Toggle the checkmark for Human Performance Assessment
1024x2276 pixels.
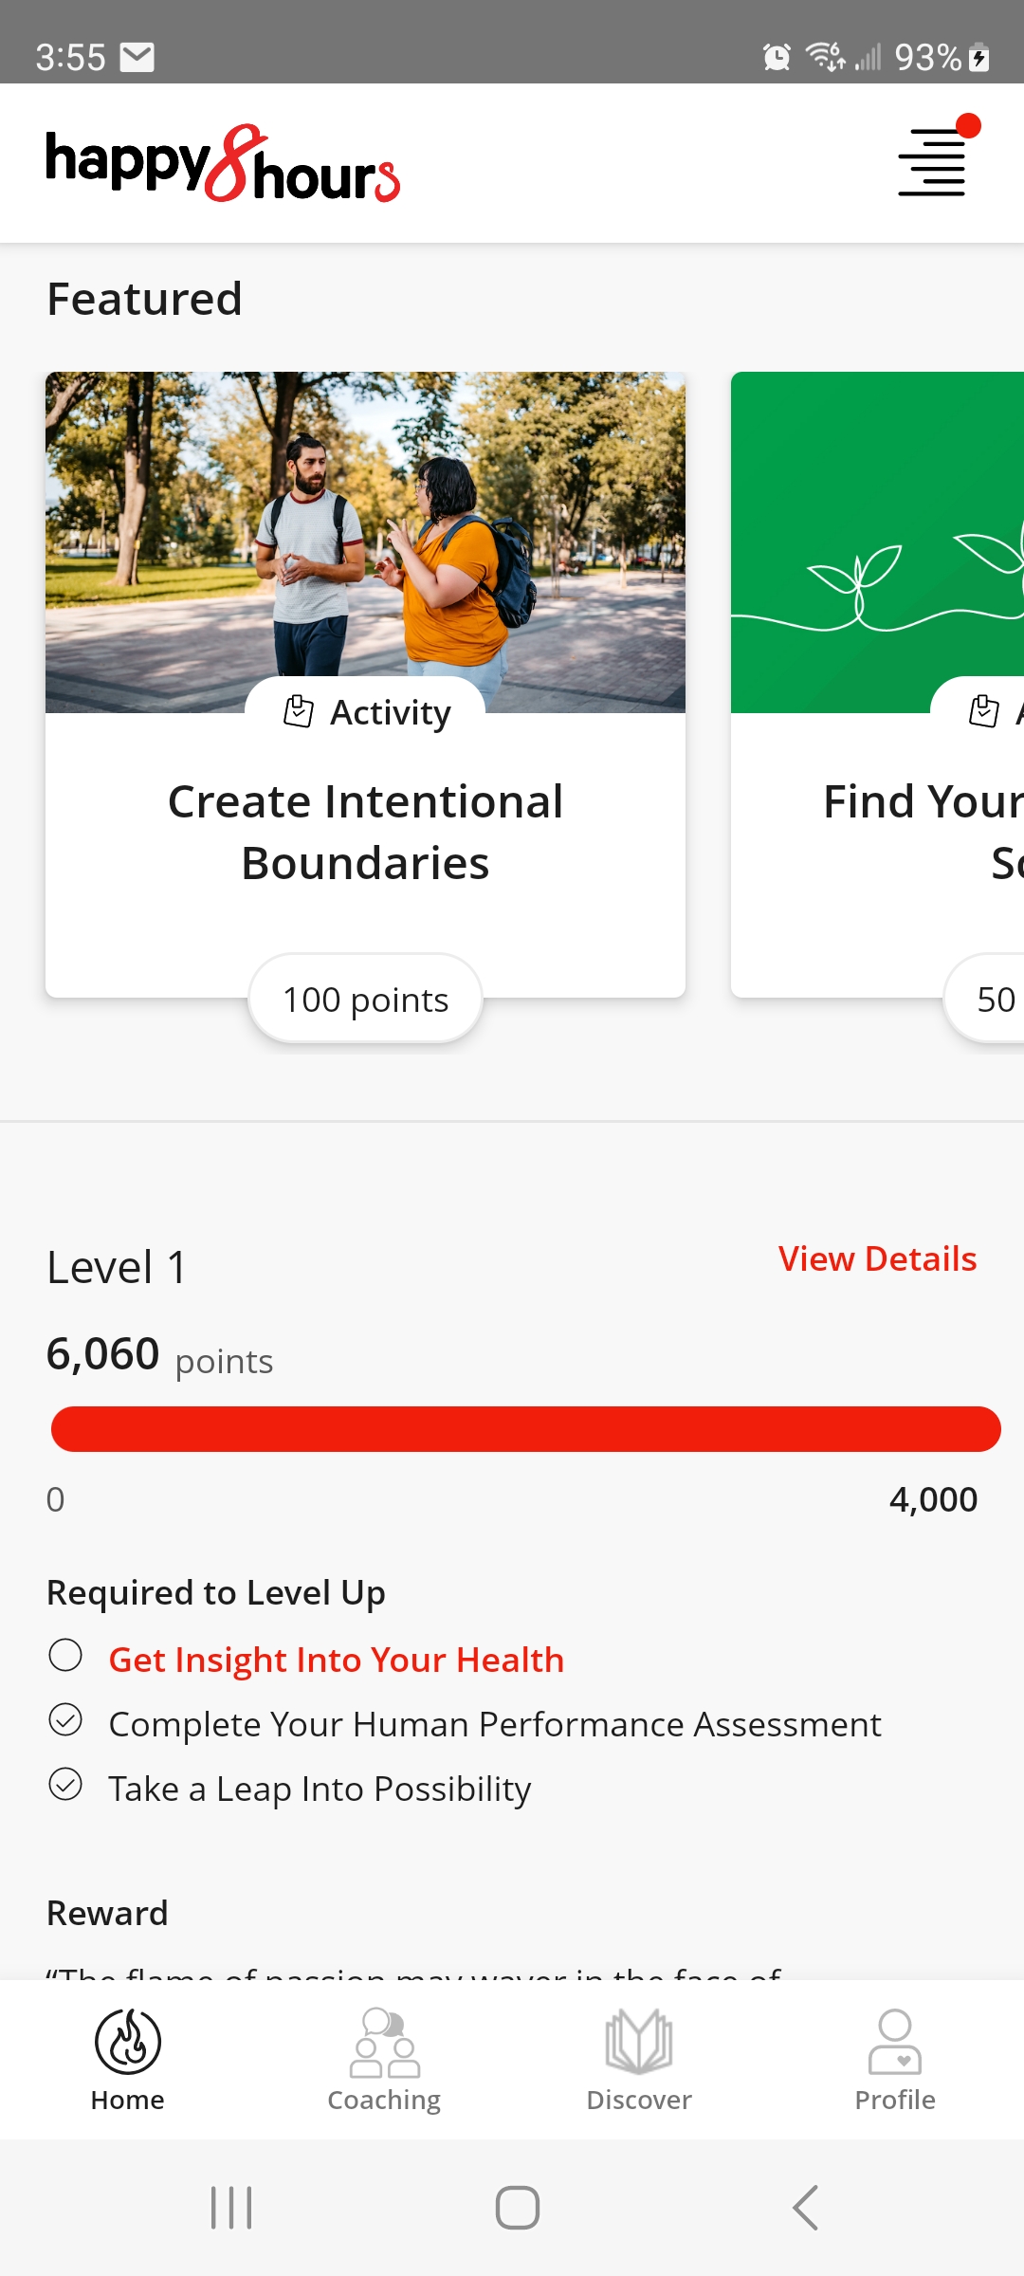pyautogui.click(x=65, y=1720)
